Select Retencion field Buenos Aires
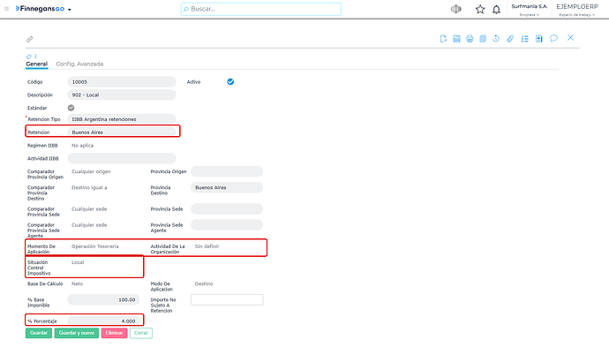Screen dimensions: 609x355 122,132
